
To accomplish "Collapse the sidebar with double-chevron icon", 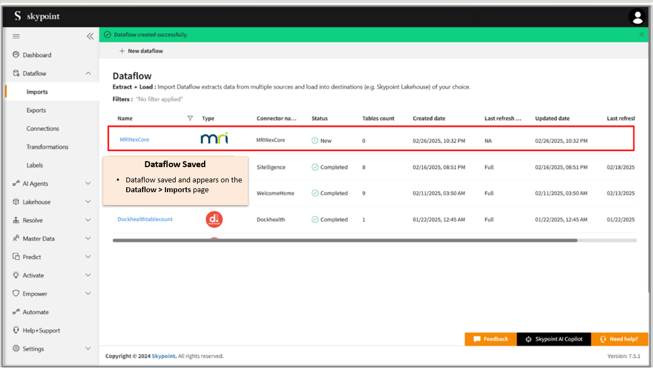I will point(90,36).
